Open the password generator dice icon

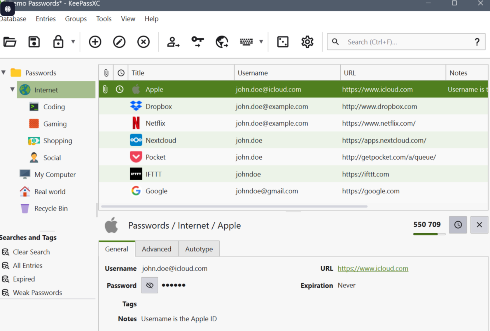pos(283,42)
